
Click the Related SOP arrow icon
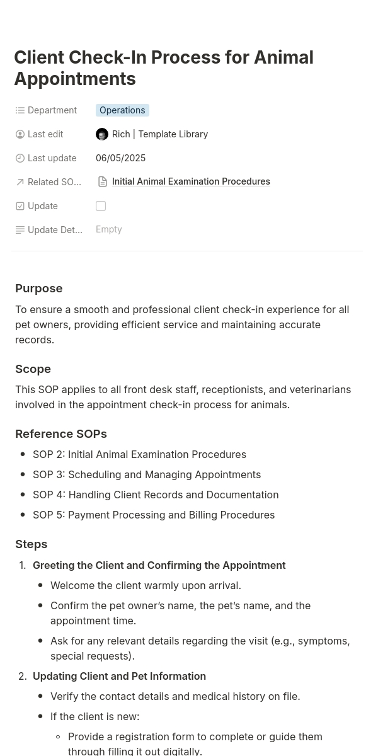[20, 182]
